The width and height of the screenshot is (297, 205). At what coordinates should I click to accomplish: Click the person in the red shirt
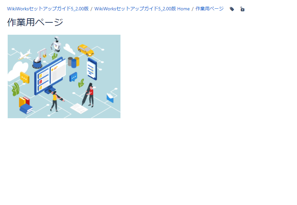pyautogui.click(x=91, y=93)
